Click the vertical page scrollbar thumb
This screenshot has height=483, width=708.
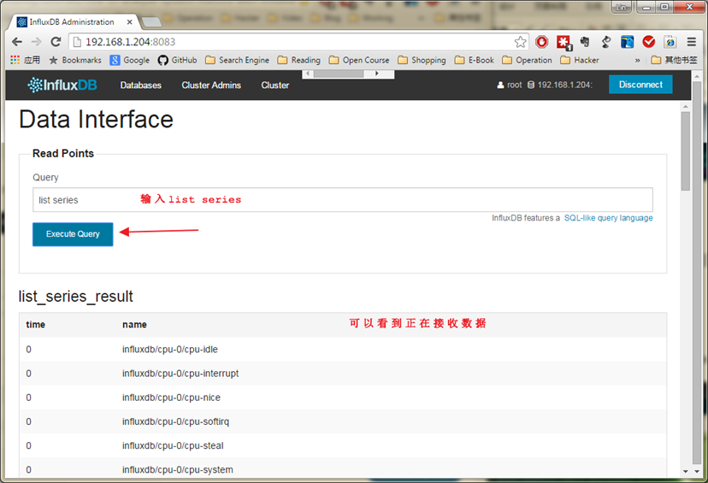(x=685, y=150)
